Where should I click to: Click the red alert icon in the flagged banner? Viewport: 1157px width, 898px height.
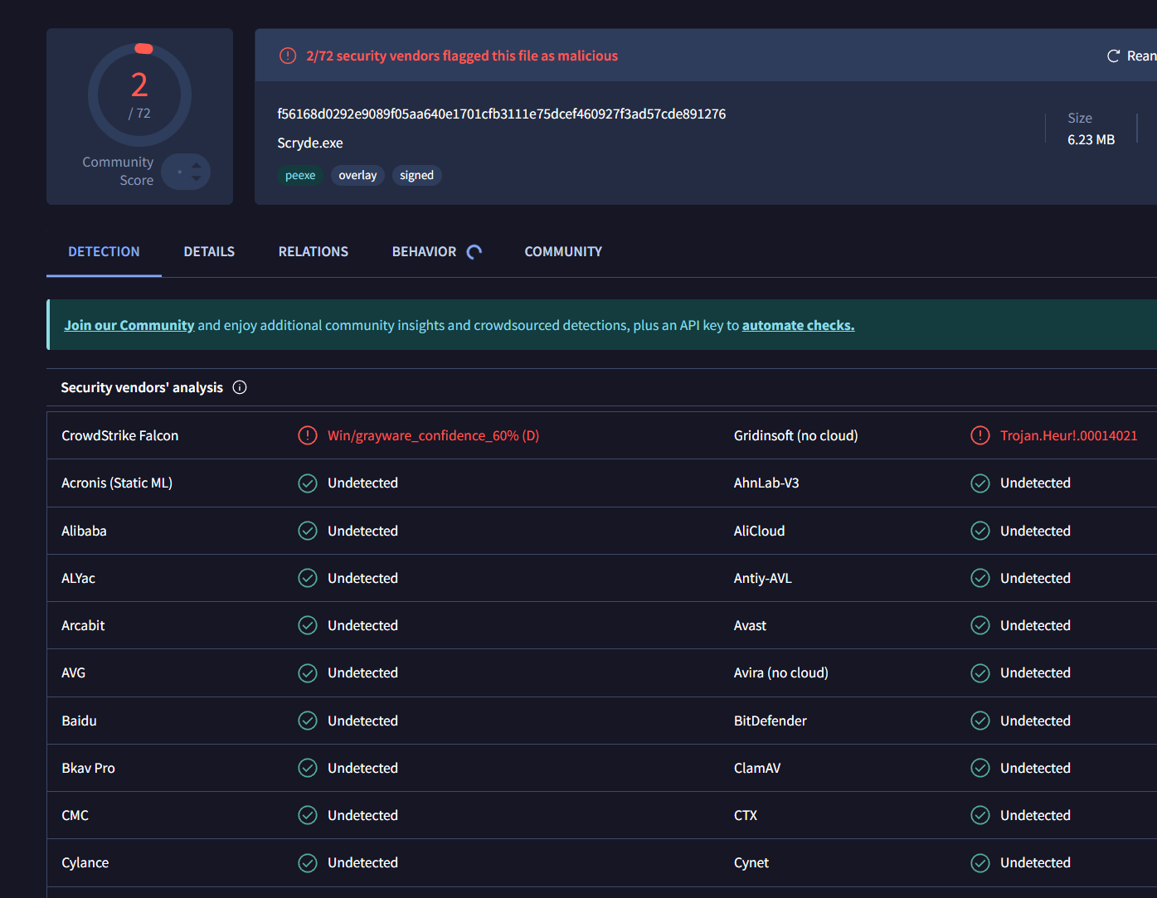coord(288,56)
